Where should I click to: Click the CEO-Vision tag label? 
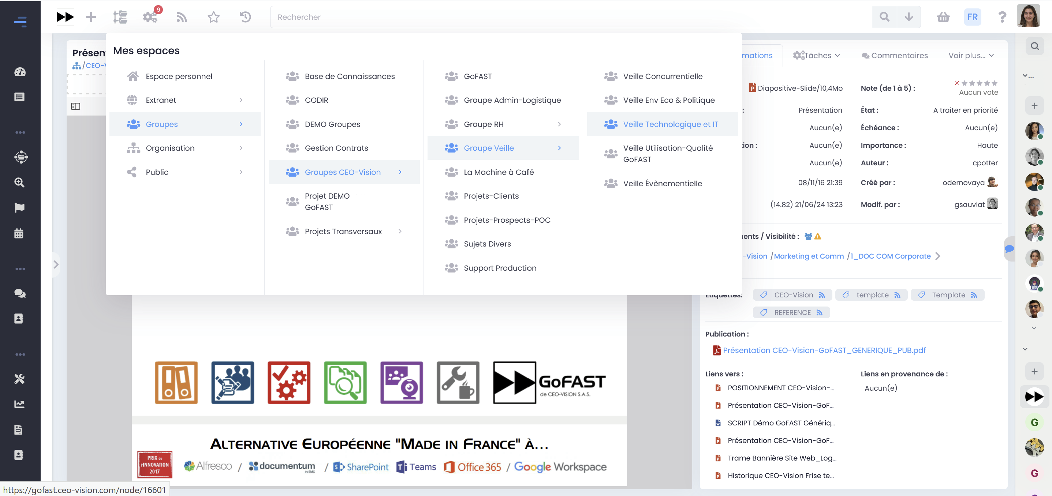(793, 295)
